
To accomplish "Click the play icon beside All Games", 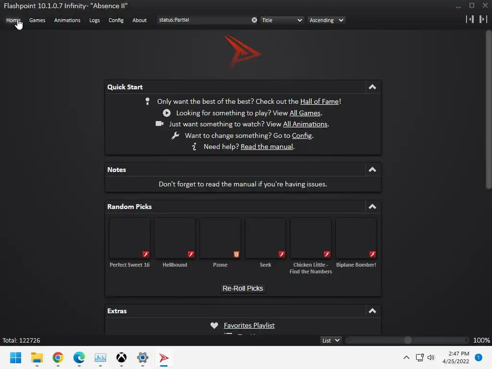I will (x=167, y=113).
